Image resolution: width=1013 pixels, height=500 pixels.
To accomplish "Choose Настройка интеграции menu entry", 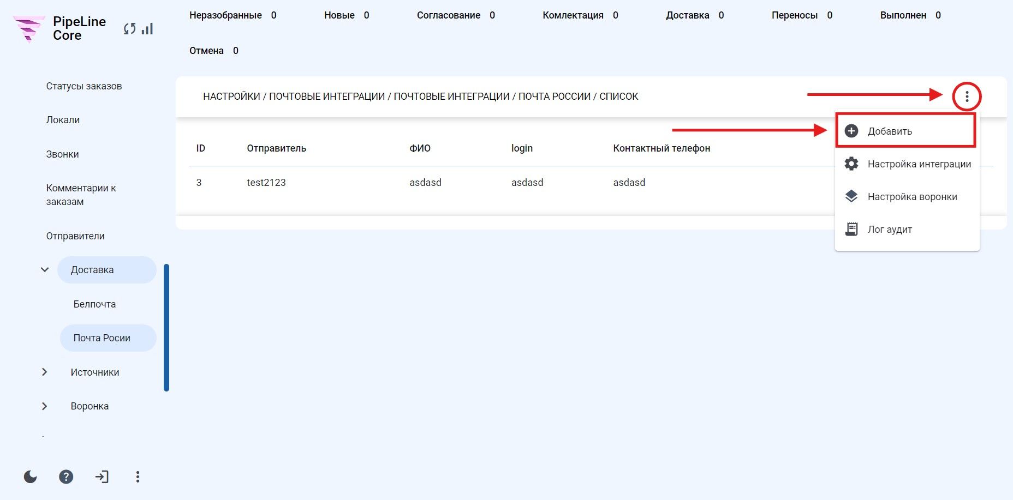I will coord(907,164).
